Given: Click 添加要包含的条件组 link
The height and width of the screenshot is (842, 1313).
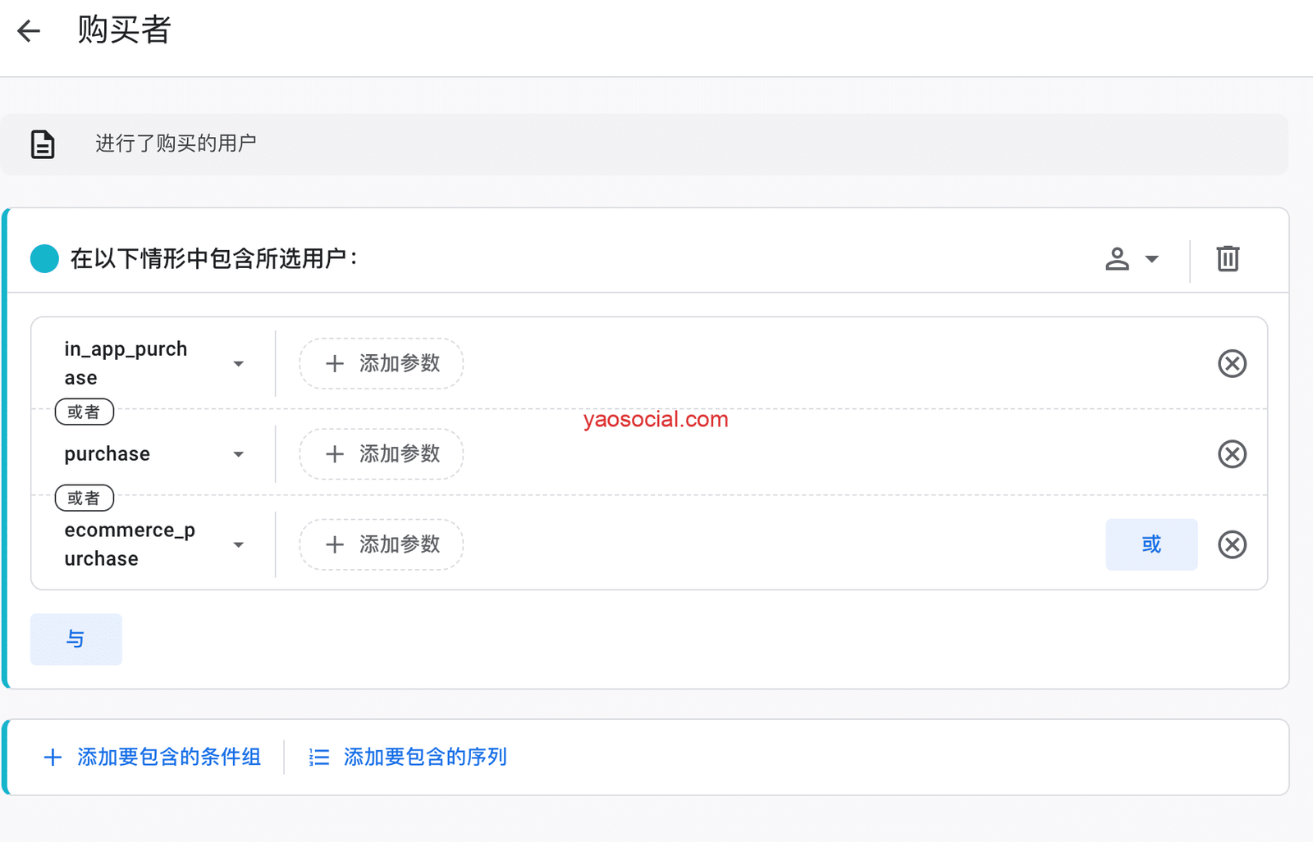Looking at the screenshot, I should [153, 757].
